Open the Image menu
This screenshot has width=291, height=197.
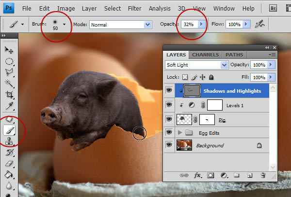[66, 9]
